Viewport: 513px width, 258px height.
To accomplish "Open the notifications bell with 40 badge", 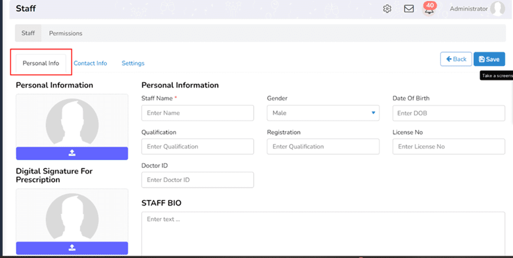I will coord(430,9).
